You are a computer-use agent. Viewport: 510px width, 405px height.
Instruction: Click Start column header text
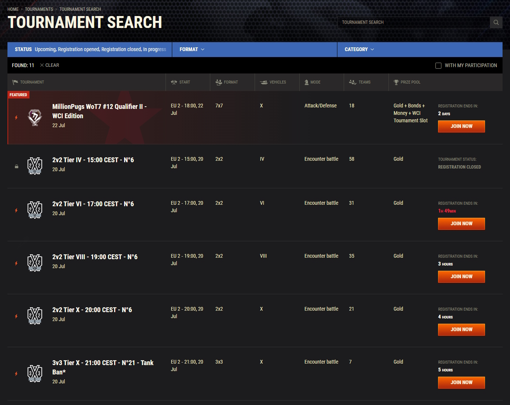[x=185, y=82]
